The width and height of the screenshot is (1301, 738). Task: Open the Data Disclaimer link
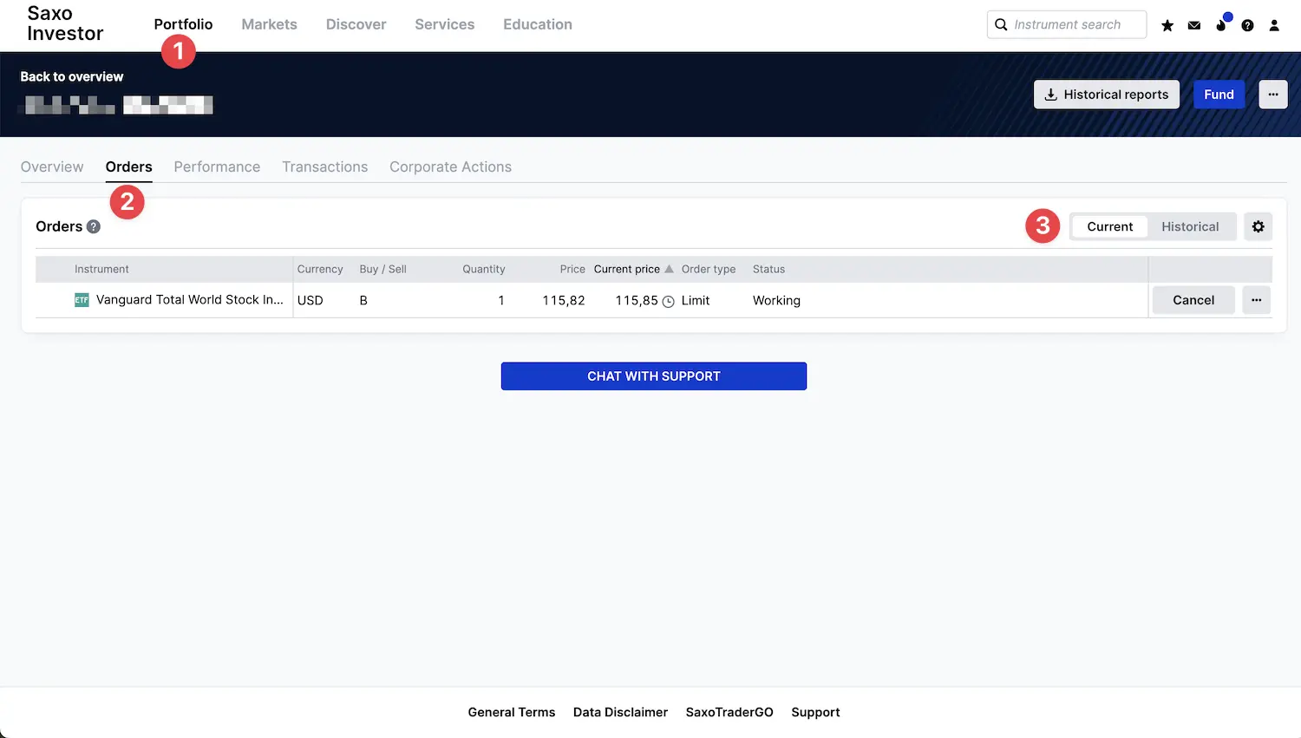click(x=620, y=712)
